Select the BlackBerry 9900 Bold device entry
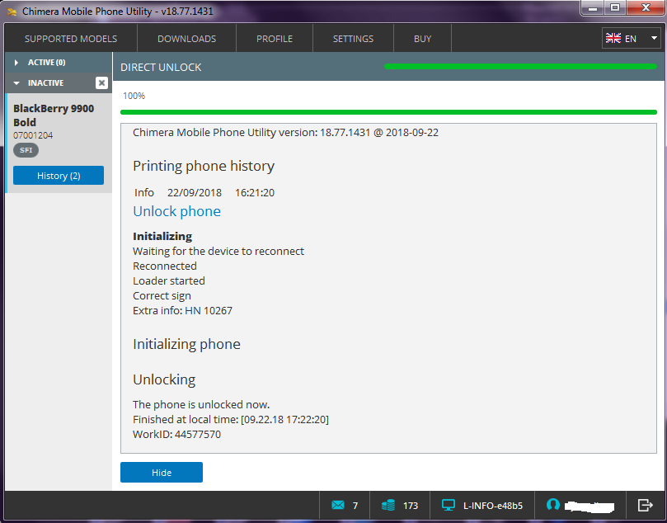This screenshot has height=523, width=667. [x=59, y=143]
